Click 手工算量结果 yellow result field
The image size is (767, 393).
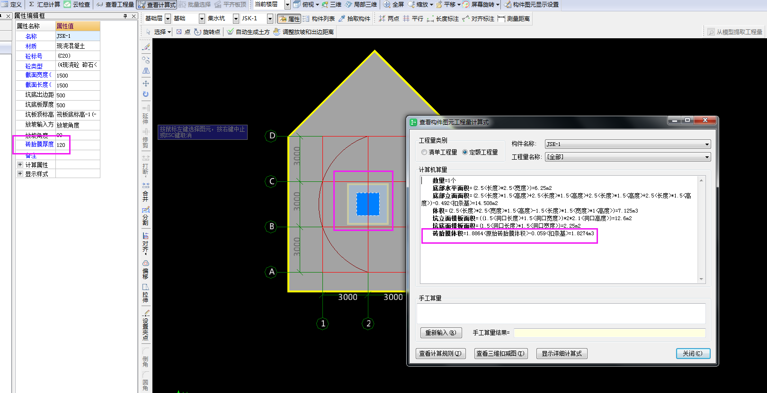coord(609,333)
